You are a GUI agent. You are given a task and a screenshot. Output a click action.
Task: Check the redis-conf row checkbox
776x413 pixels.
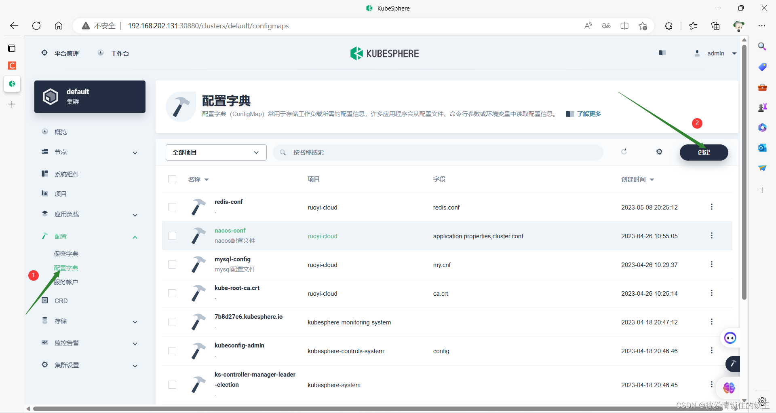click(x=172, y=207)
